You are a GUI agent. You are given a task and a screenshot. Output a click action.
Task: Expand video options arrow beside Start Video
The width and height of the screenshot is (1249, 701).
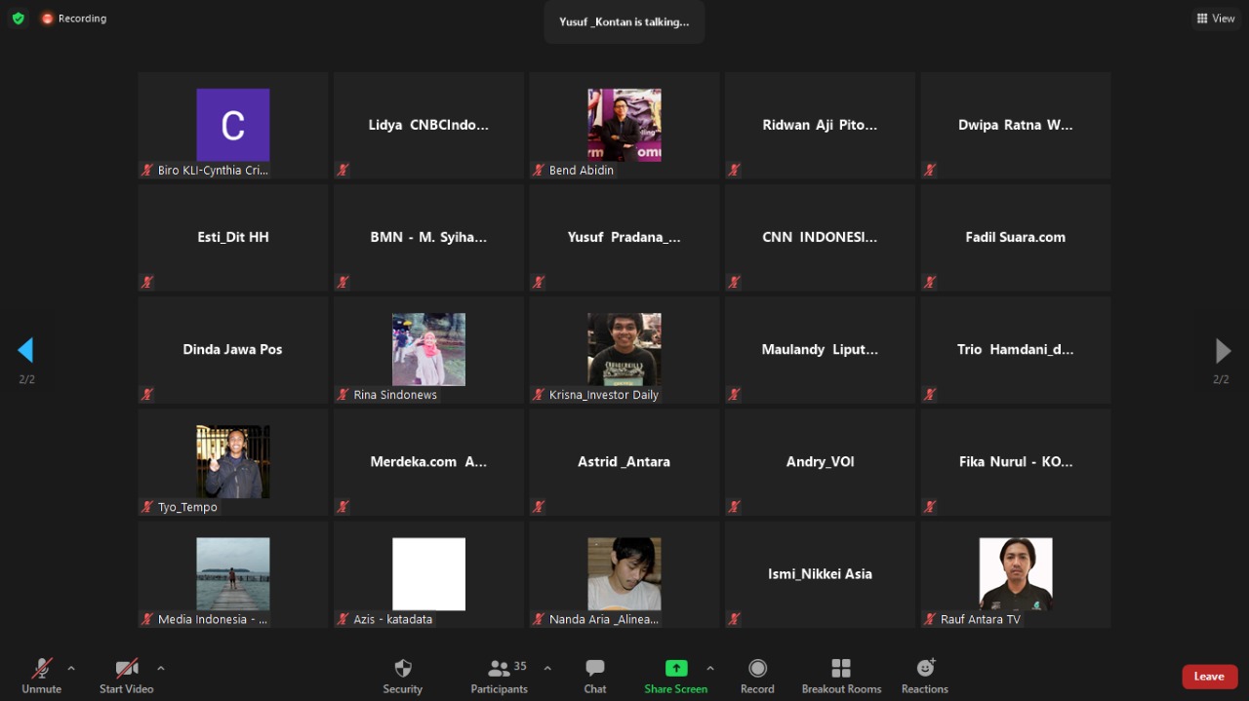(161, 668)
